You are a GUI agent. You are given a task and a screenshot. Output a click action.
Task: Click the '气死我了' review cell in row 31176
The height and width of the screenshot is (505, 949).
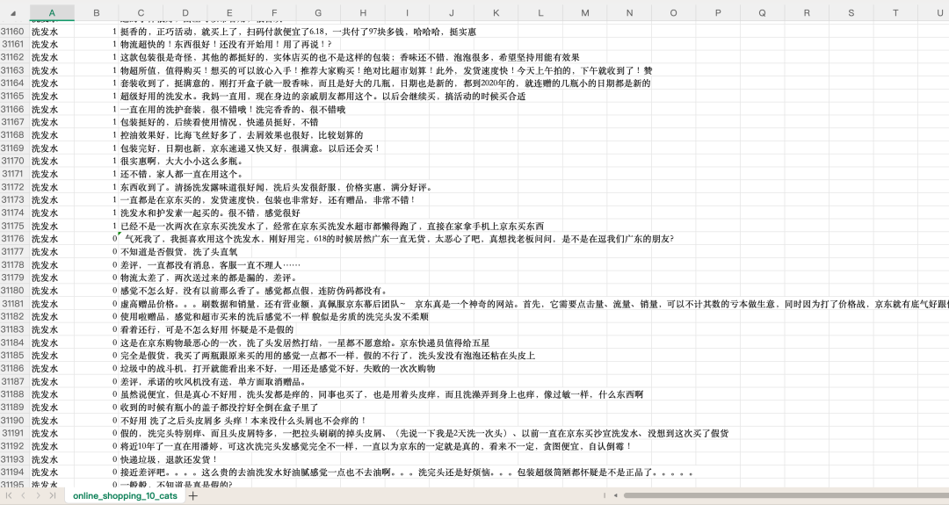pyautogui.click(x=397, y=239)
